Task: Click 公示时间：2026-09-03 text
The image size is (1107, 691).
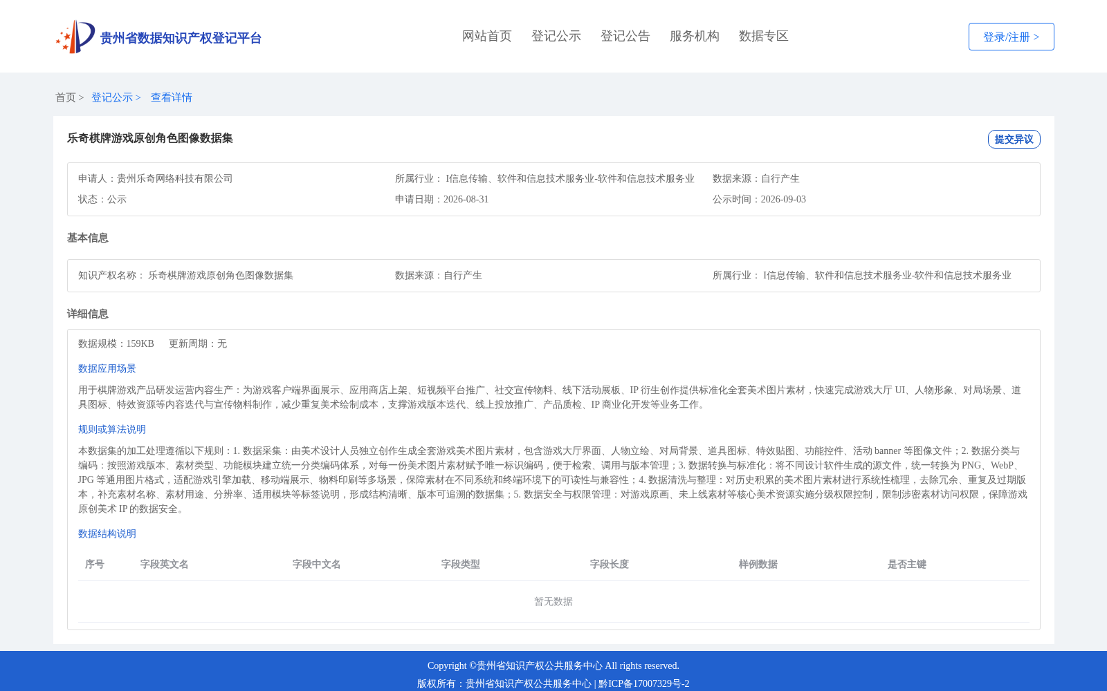Action: tap(759, 199)
